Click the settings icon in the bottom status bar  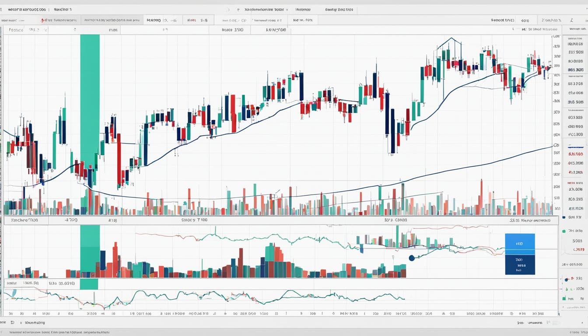[13, 322]
